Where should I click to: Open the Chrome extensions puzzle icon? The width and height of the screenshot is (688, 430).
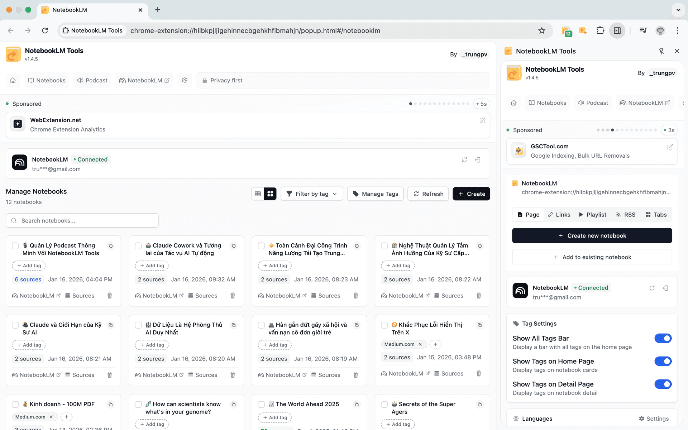(600, 30)
